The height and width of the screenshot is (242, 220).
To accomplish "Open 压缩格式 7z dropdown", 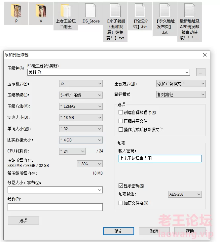I will [81, 84].
